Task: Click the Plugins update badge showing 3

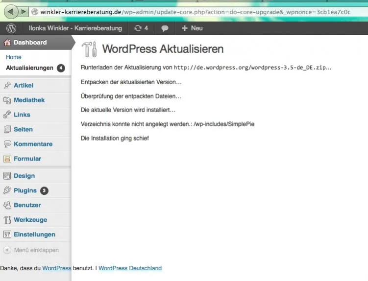Action: click(44, 191)
